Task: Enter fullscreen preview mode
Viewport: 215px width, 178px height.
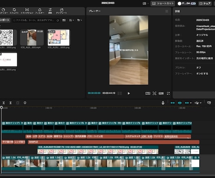Action: tap(168, 93)
